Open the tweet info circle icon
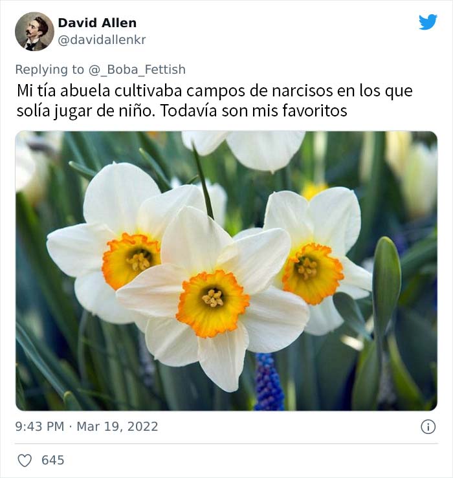Viewport: 453px width, 478px height. point(428,426)
